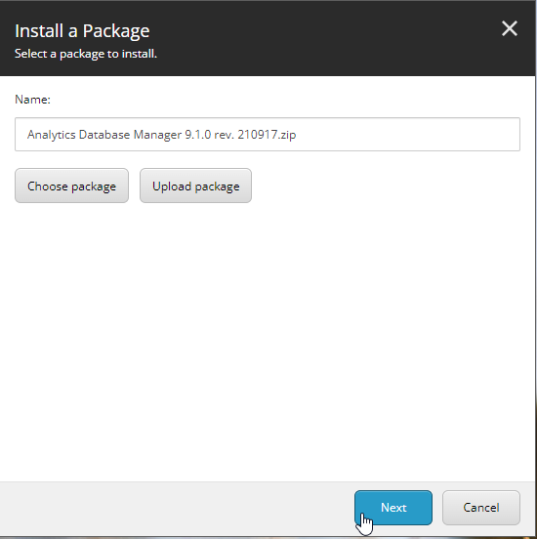Place cursor in 'Analytics Database Manager' filename text
Screen dimensions: 537x539
click(x=104, y=135)
